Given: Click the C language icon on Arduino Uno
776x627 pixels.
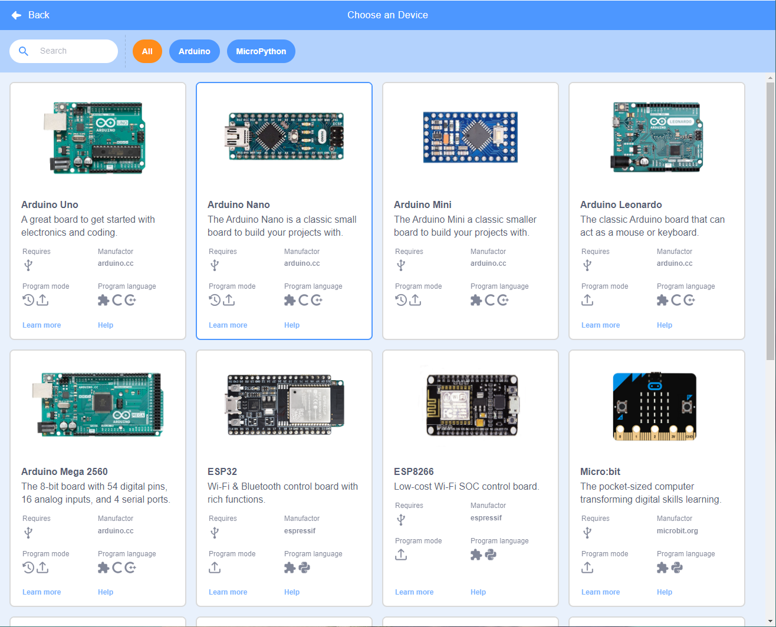Looking at the screenshot, I should click(x=117, y=301).
